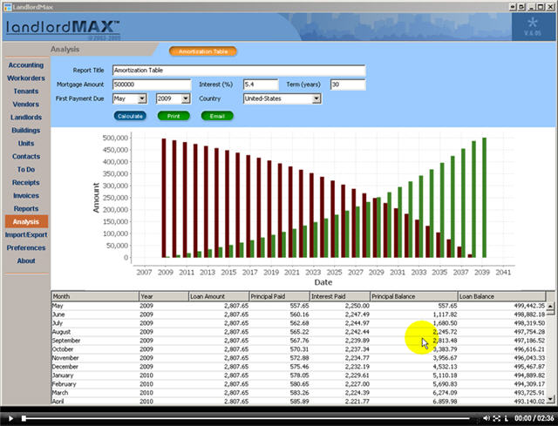Screen dimensions: 558x426
Task: Click the Principal Balance column header
Action: (414, 296)
